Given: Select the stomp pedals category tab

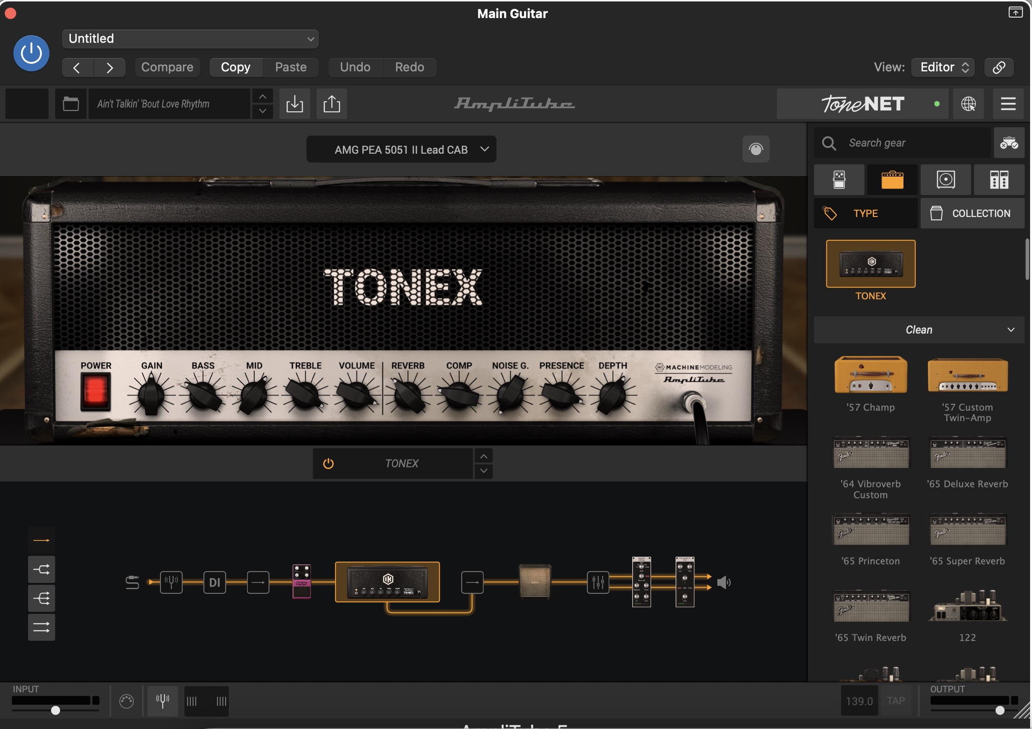Looking at the screenshot, I should (x=839, y=179).
